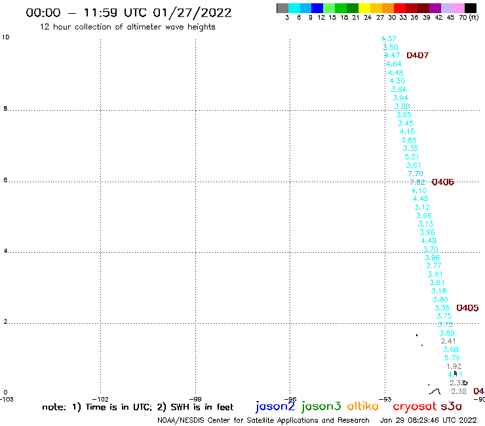Select the wave height value 3.12
Screen dimensions: 485x426
(x=422, y=207)
